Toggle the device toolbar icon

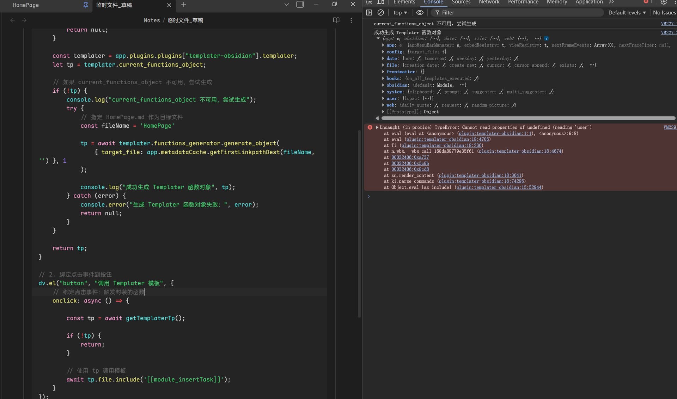380,2
